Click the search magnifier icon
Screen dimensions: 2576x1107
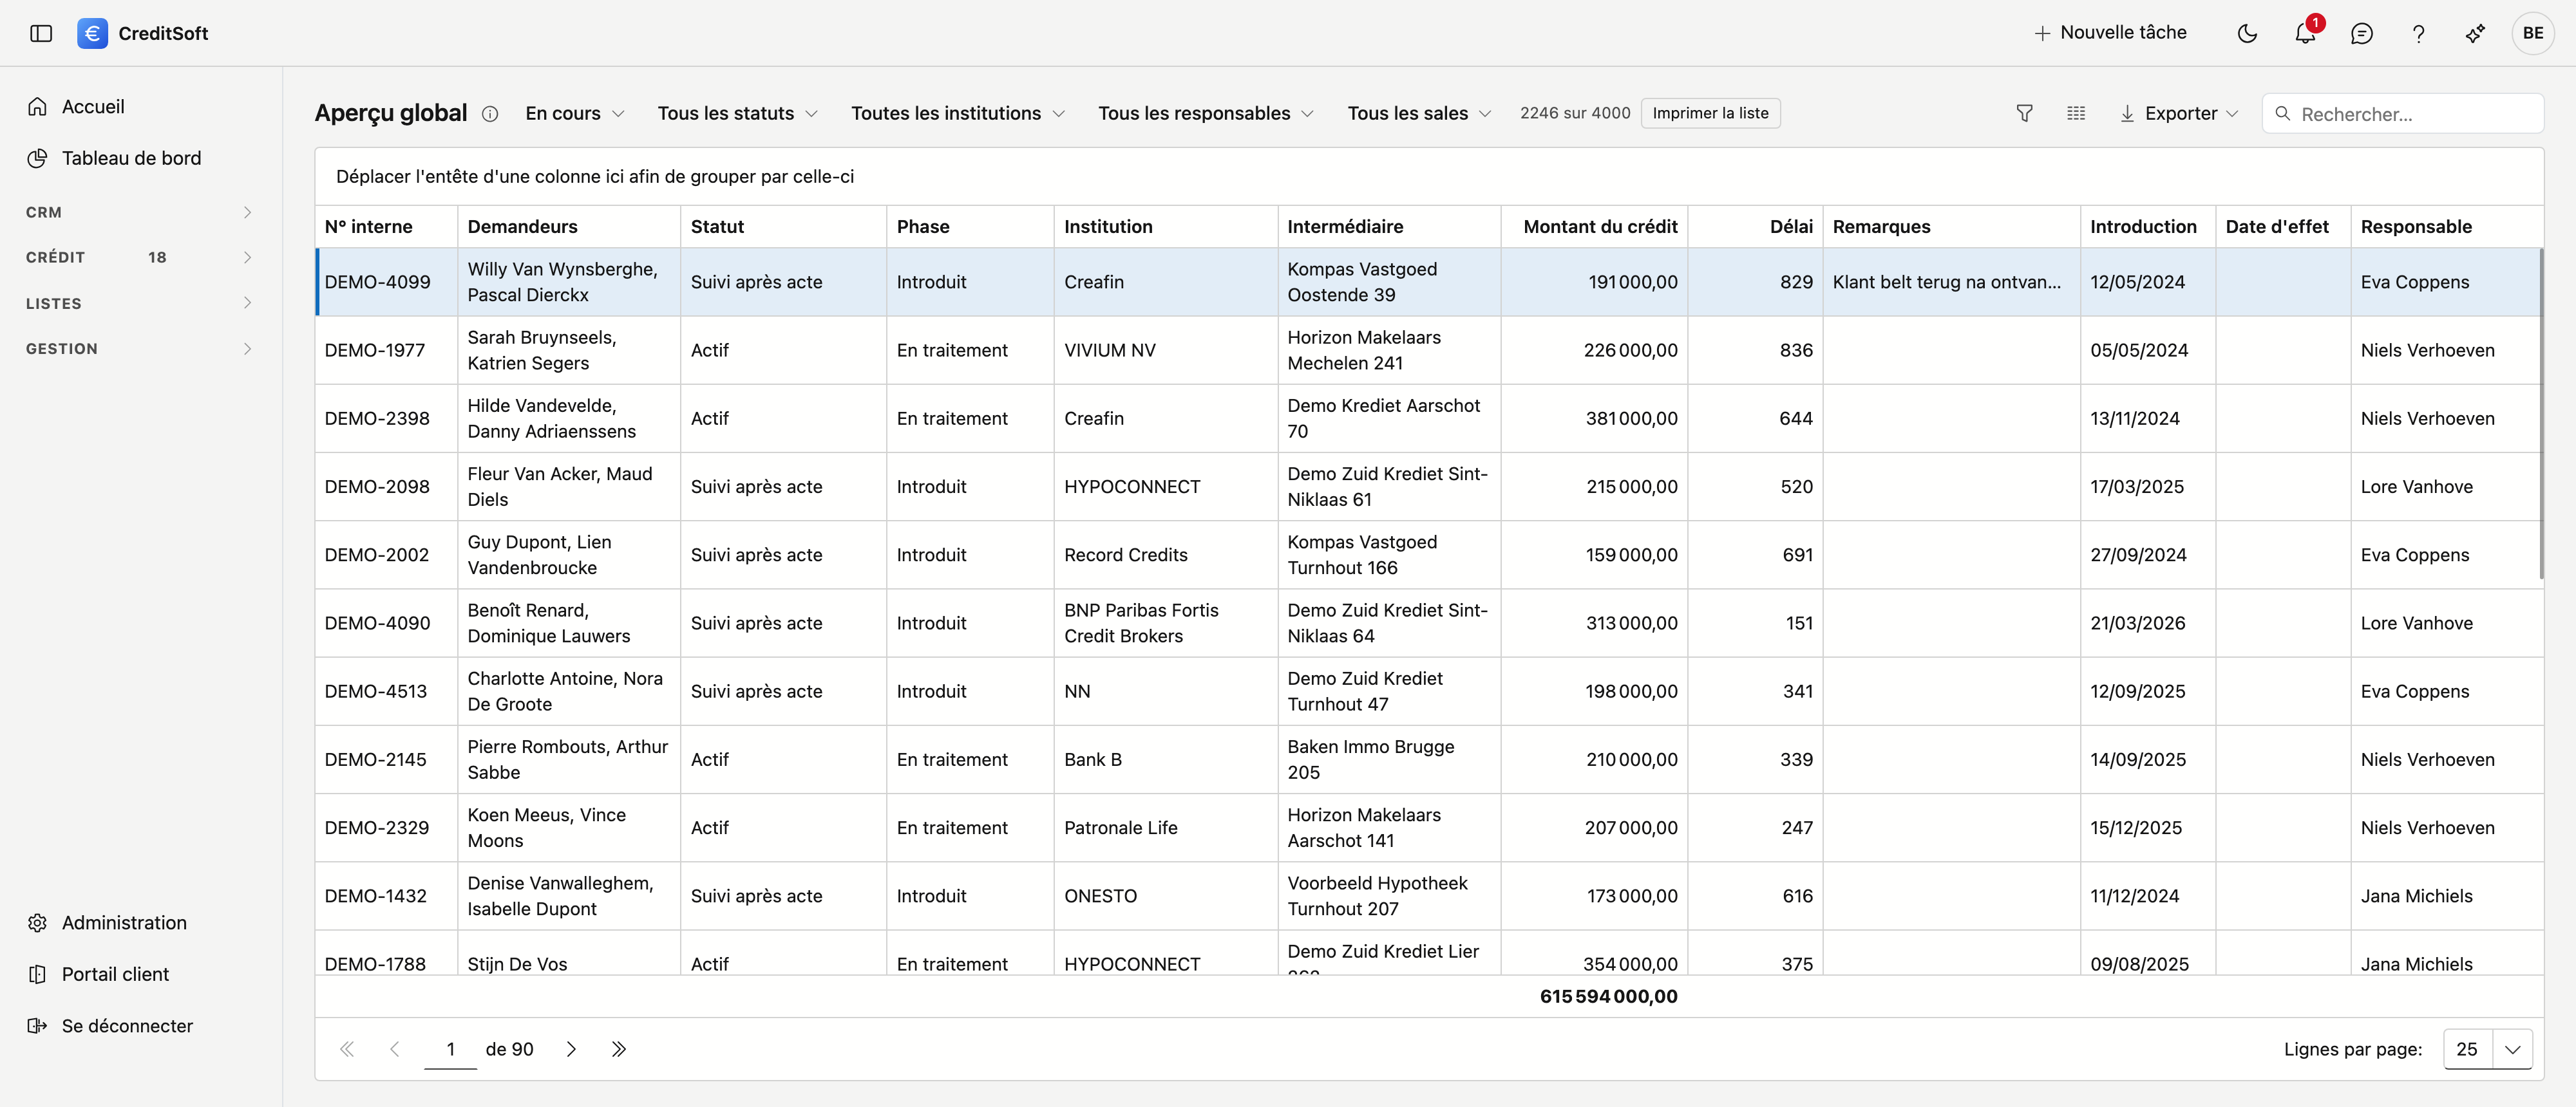2283,114
